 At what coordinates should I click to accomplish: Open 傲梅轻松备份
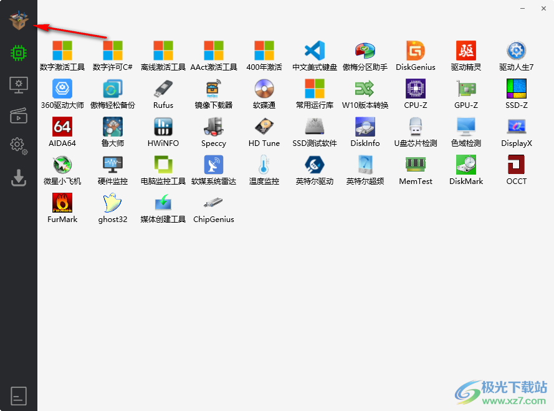(x=113, y=94)
